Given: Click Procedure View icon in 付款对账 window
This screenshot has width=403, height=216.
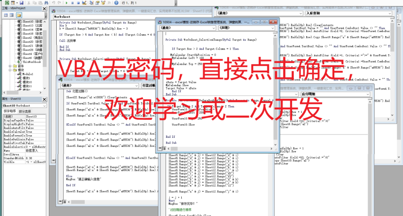Looking at the screenshot, I should point(61,202).
